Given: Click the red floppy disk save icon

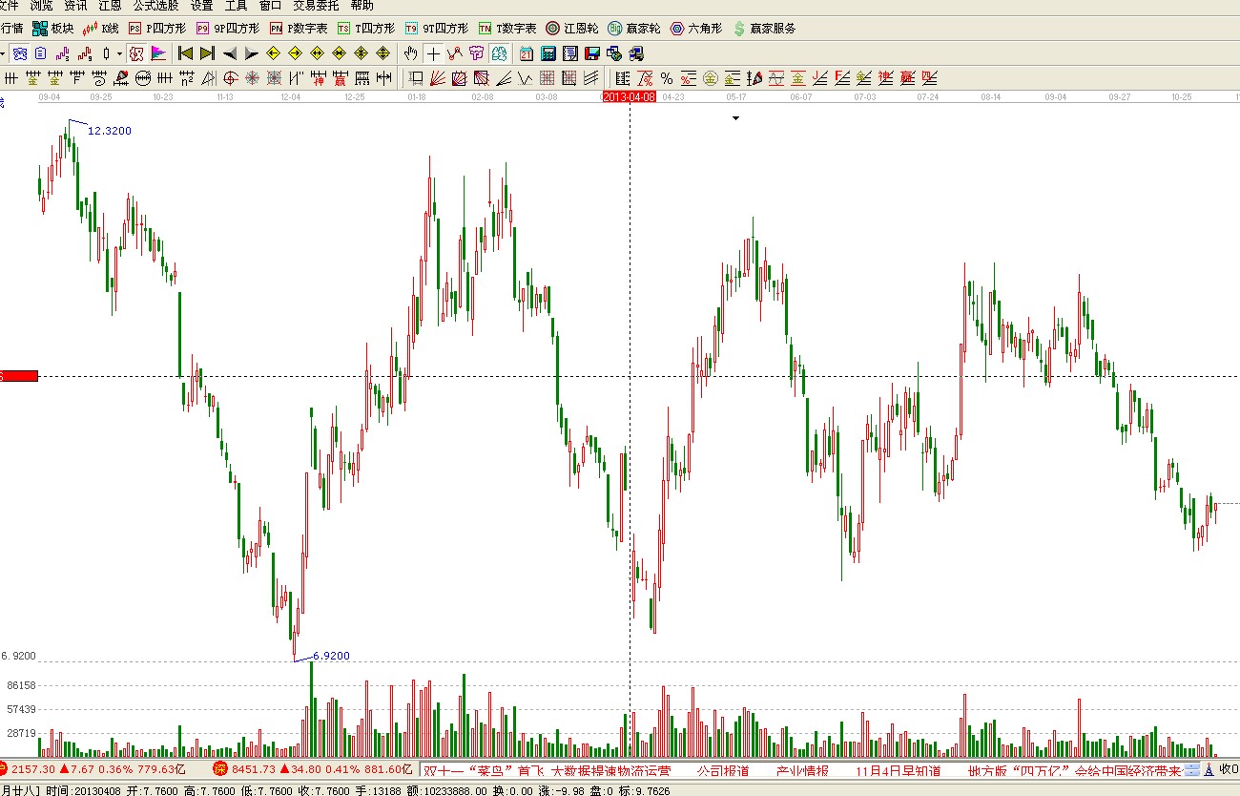Looking at the screenshot, I should click(x=592, y=53).
